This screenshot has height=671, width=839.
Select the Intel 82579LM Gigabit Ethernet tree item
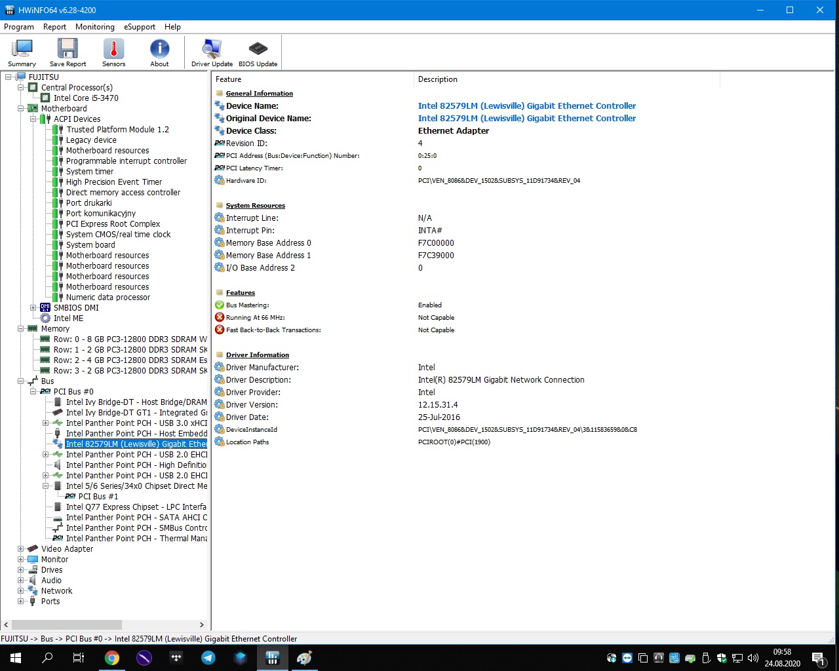point(136,444)
